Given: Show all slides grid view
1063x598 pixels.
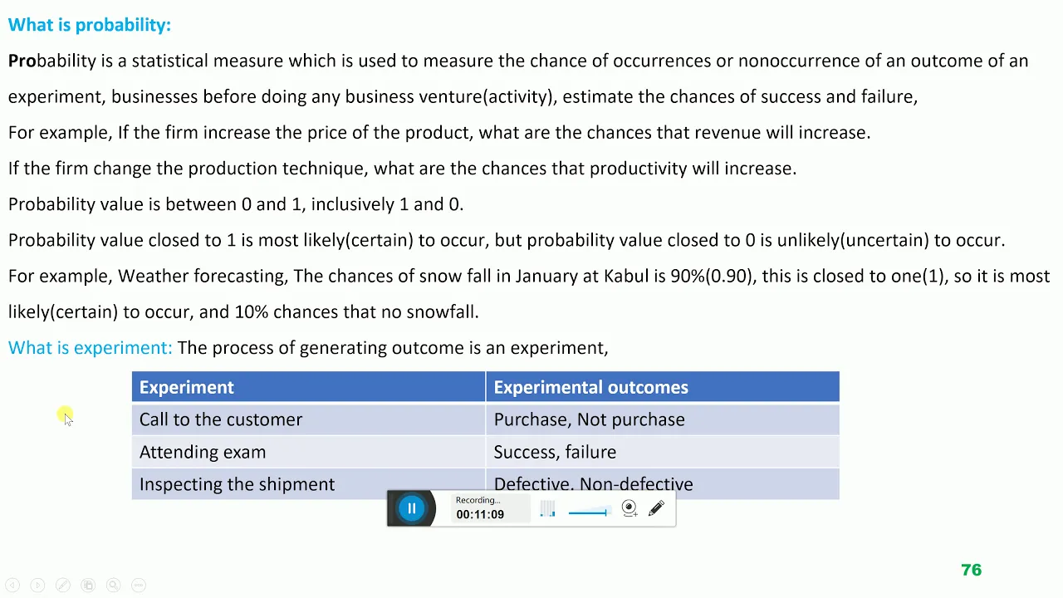Looking at the screenshot, I should [x=88, y=585].
